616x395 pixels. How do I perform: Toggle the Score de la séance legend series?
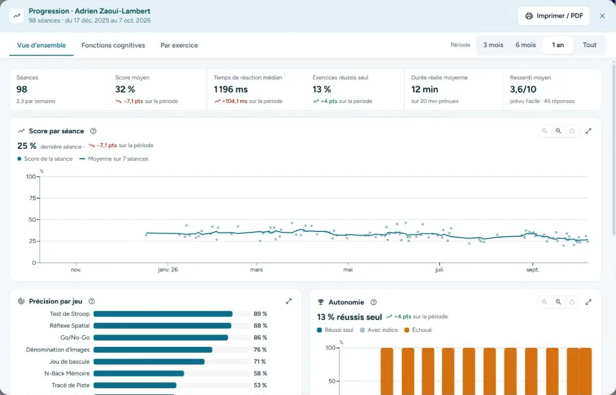(45, 159)
